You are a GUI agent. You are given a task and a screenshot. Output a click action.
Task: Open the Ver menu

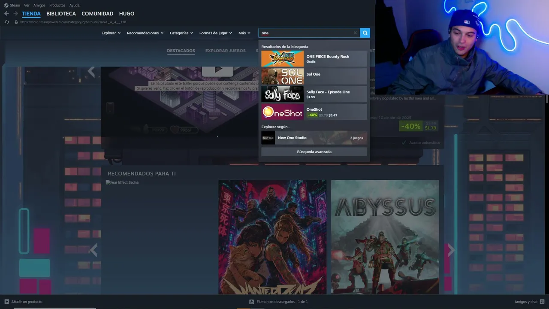[x=27, y=5]
